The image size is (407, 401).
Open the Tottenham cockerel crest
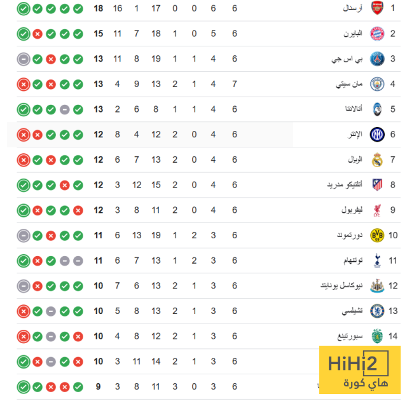377,261
